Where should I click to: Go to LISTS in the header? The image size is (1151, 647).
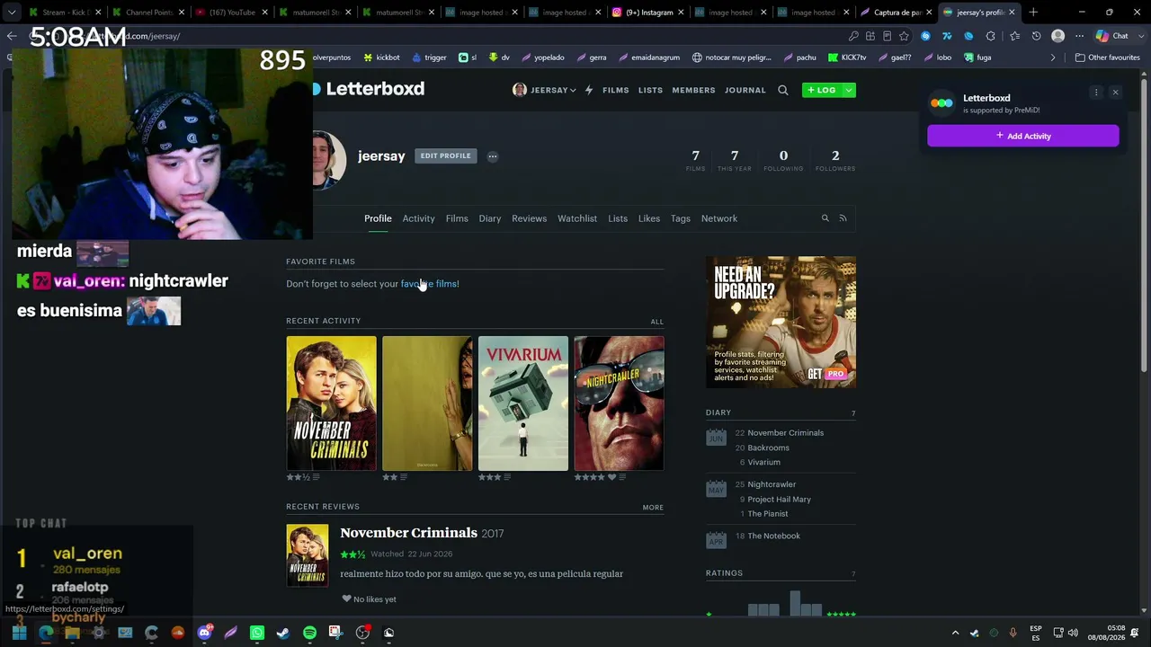pos(650,90)
